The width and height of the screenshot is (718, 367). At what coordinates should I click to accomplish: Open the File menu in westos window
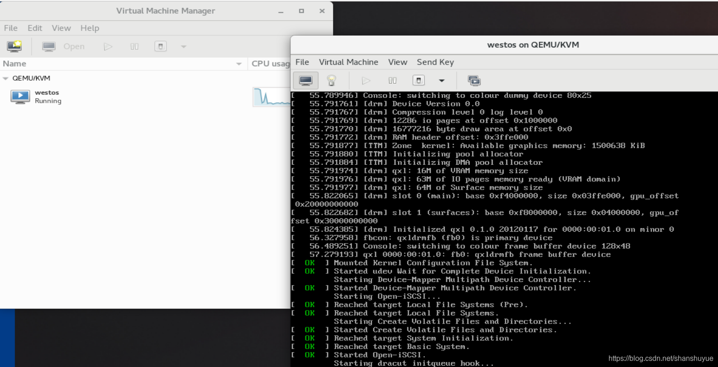[302, 62]
